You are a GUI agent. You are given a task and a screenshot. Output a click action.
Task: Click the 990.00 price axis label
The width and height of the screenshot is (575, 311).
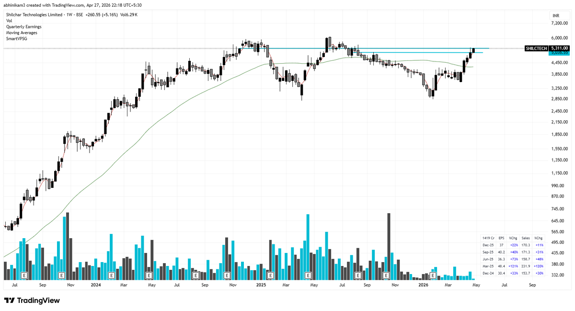558,185
